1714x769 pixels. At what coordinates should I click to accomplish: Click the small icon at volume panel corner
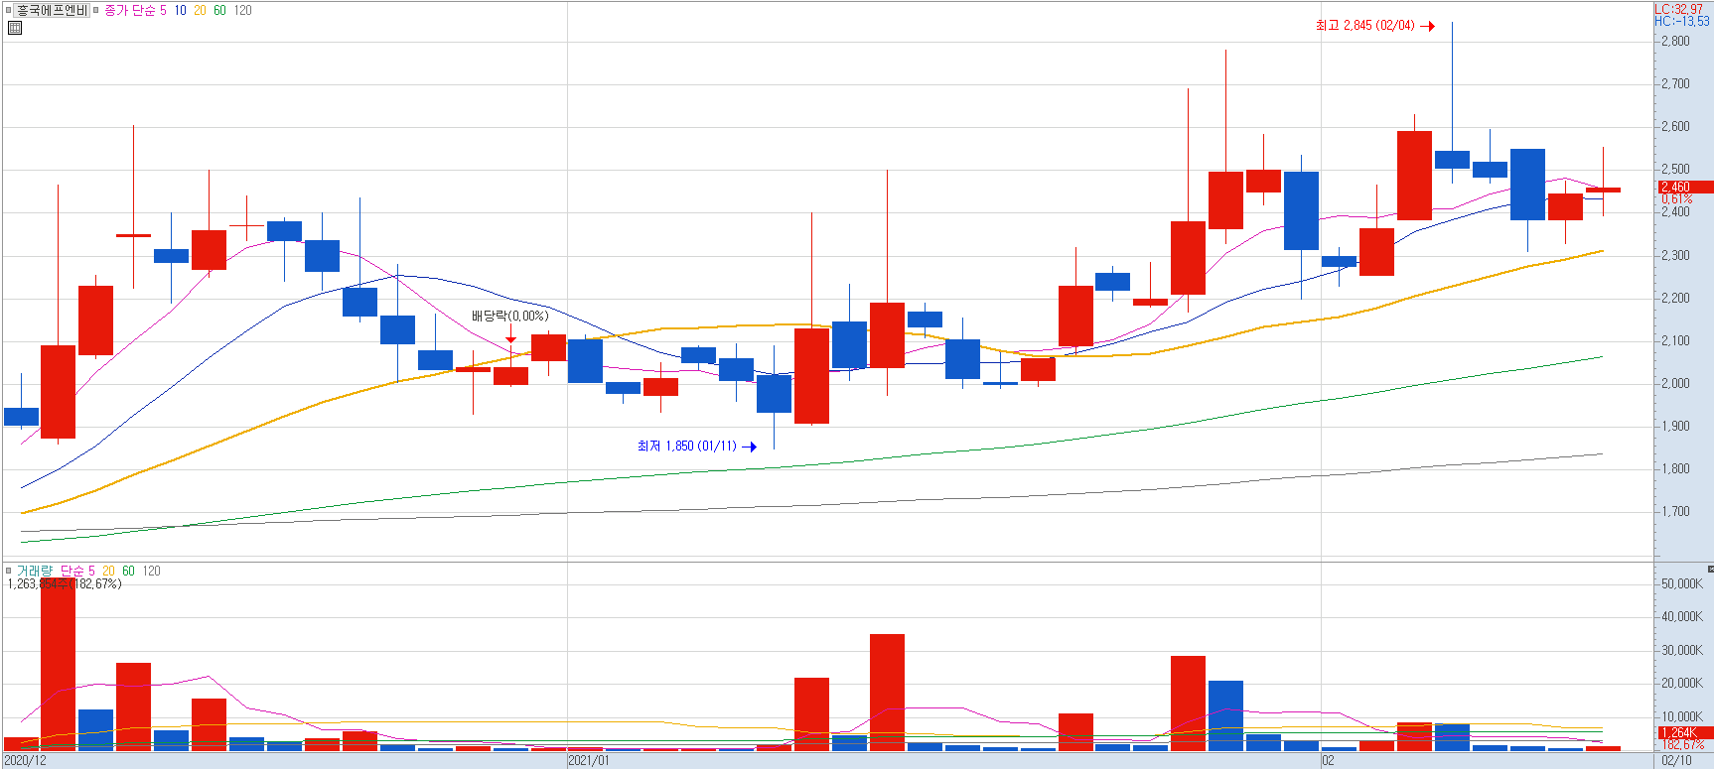pyautogui.click(x=1709, y=569)
